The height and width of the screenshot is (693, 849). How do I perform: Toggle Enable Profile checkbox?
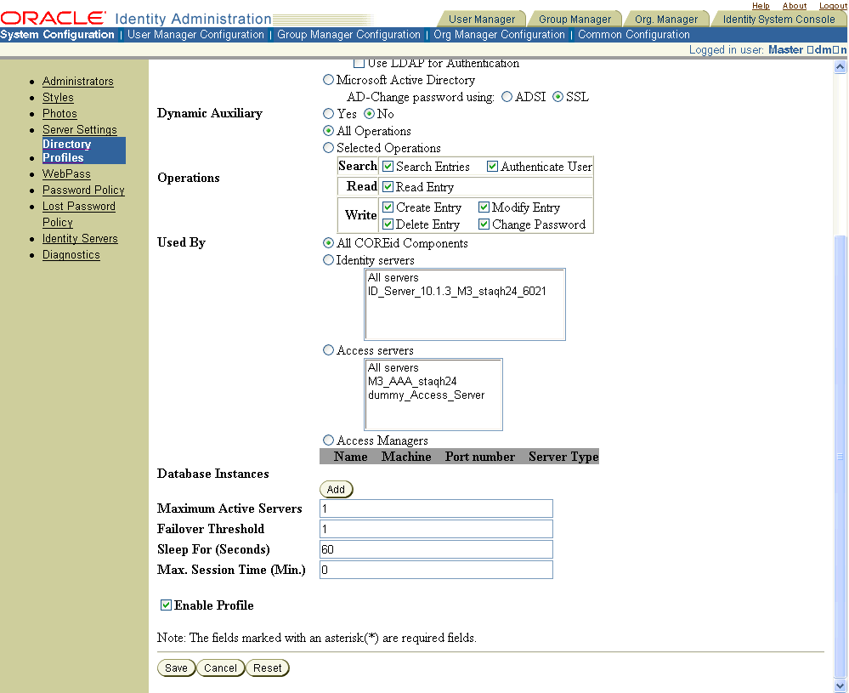click(x=167, y=605)
